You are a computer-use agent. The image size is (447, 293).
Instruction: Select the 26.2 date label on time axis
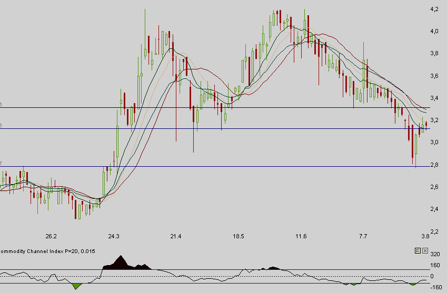tap(51, 237)
